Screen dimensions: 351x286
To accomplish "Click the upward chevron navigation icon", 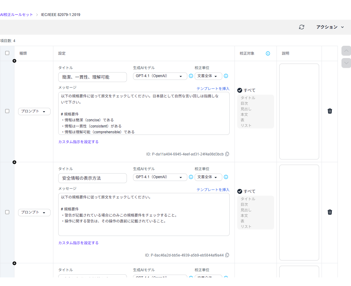I will point(346,51).
